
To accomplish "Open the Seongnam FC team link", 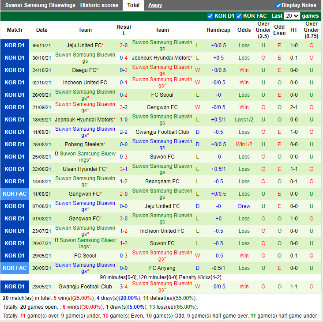I will pyautogui.click(x=162, y=182).
